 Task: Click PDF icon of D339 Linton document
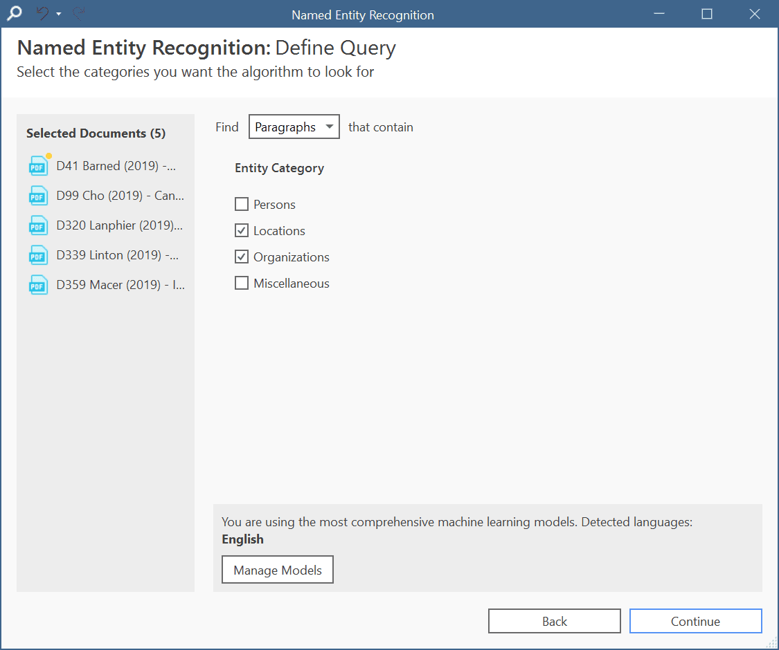[x=39, y=255]
